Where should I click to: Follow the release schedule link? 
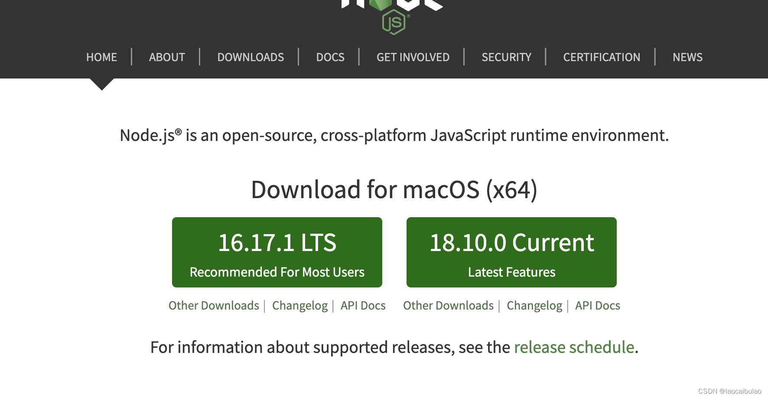point(574,347)
